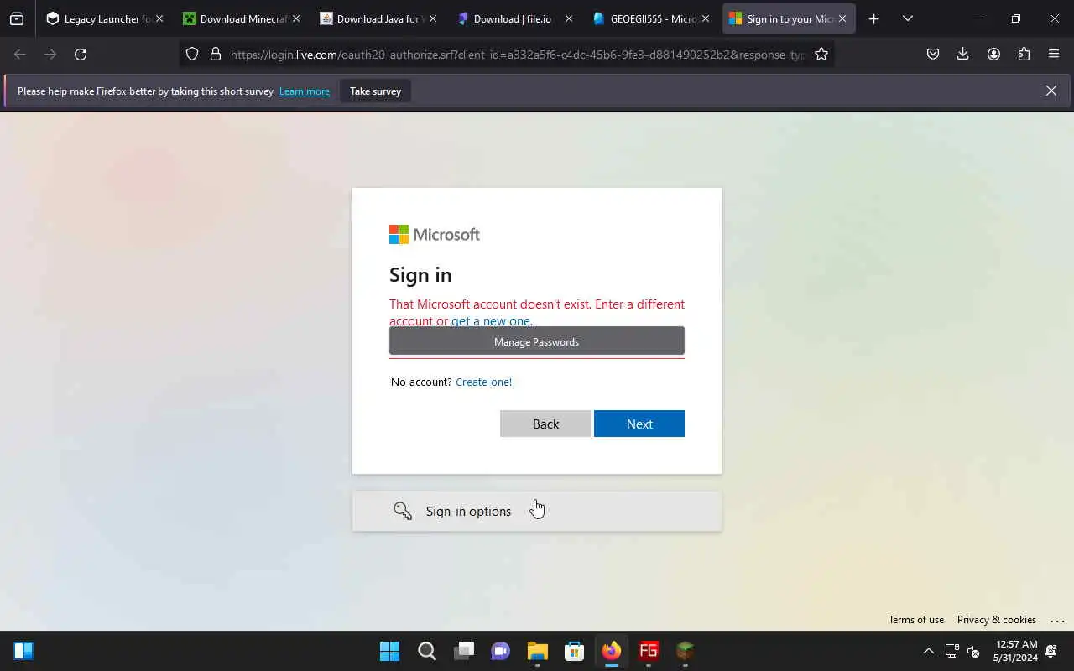Screen dimensions: 1074x671
Task: Open the red FG app on taskbar
Action: coord(649,651)
